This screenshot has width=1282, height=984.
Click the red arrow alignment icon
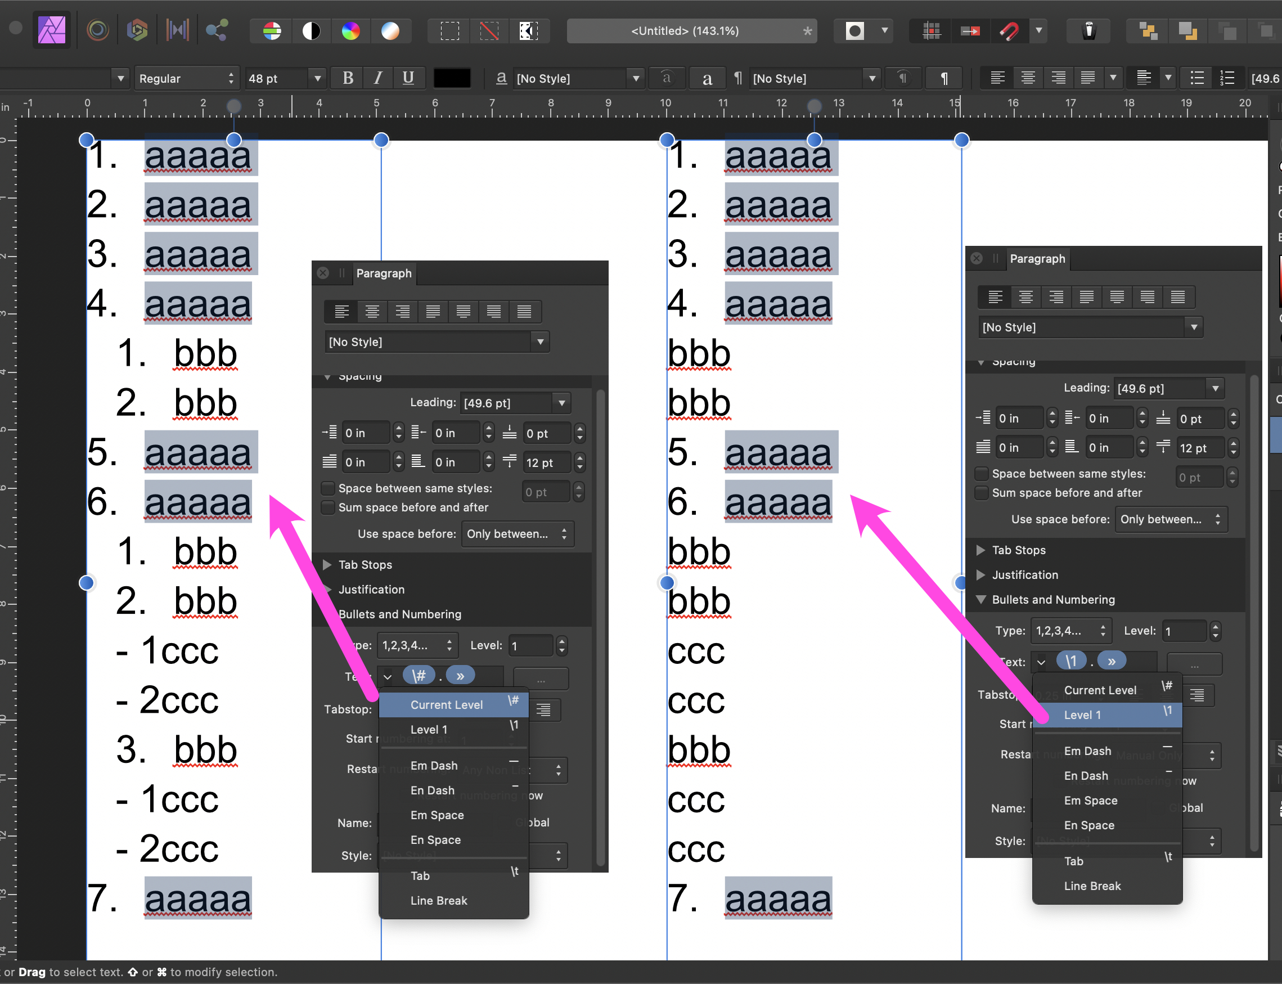pos(970,31)
